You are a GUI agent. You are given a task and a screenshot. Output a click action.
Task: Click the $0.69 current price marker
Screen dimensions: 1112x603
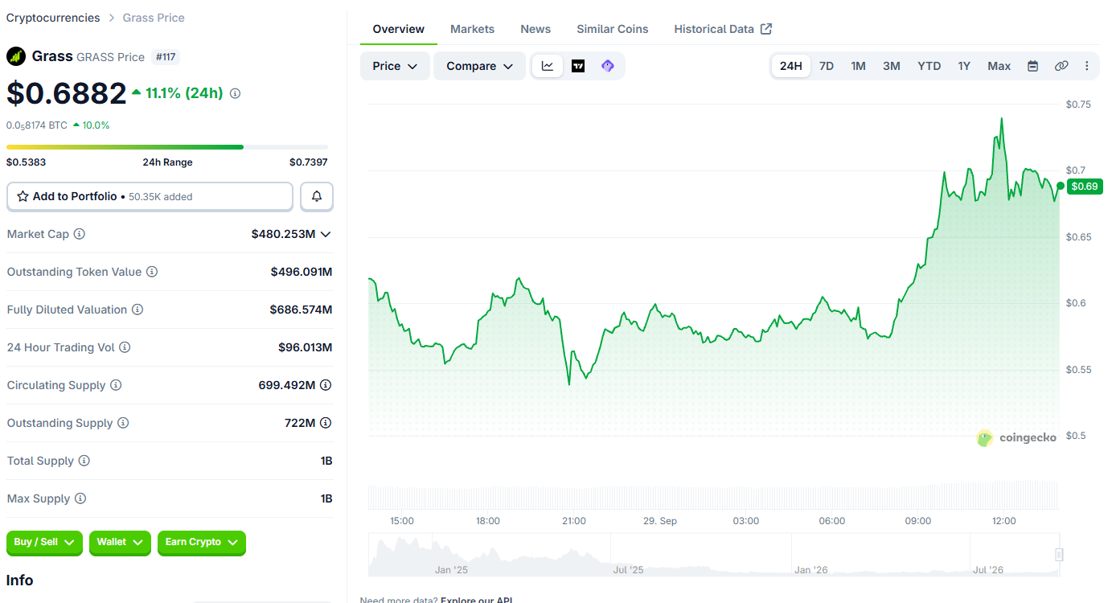tap(1085, 187)
